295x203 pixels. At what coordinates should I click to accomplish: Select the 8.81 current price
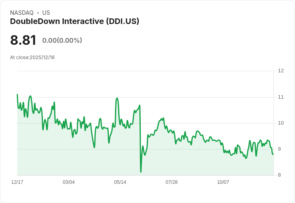(x=23, y=40)
